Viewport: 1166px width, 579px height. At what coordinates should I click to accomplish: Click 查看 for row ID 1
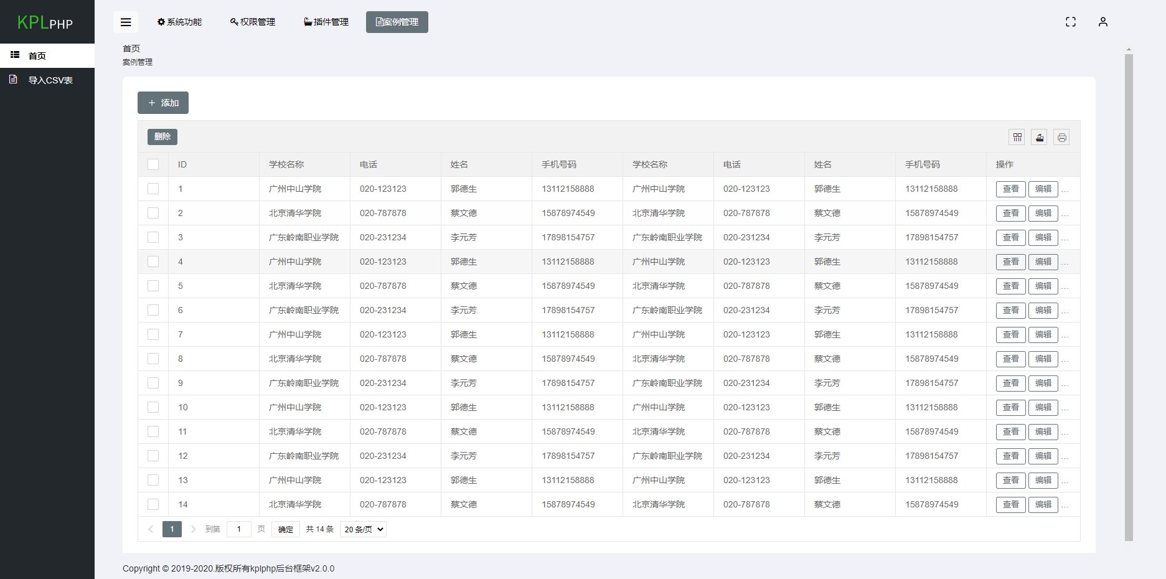[x=1011, y=189]
